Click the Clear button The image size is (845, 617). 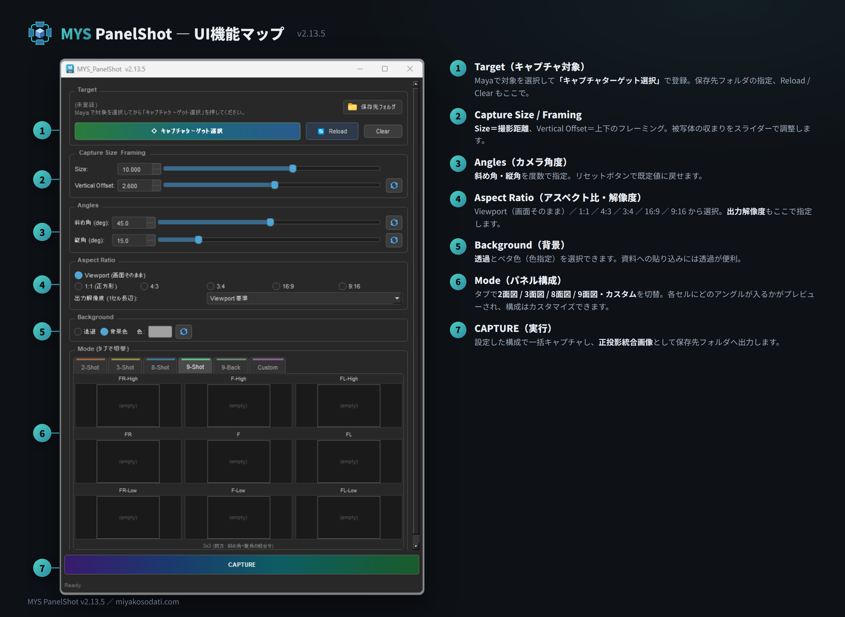[383, 131]
